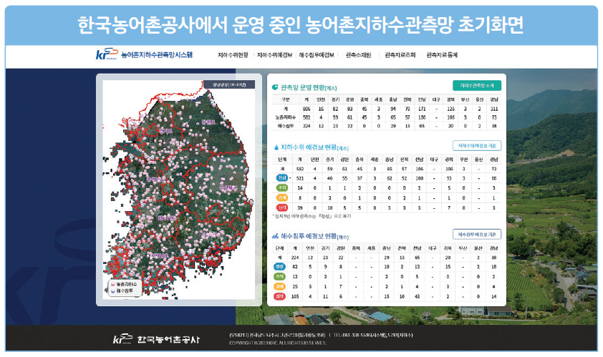Click the footnote below the groundwater level table
The image size is (603, 357).
(x=312, y=216)
